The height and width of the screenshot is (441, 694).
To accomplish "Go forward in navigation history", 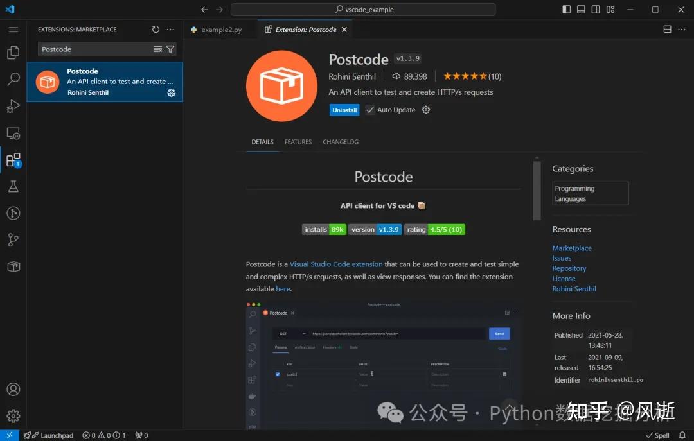I will tap(220, 9).
